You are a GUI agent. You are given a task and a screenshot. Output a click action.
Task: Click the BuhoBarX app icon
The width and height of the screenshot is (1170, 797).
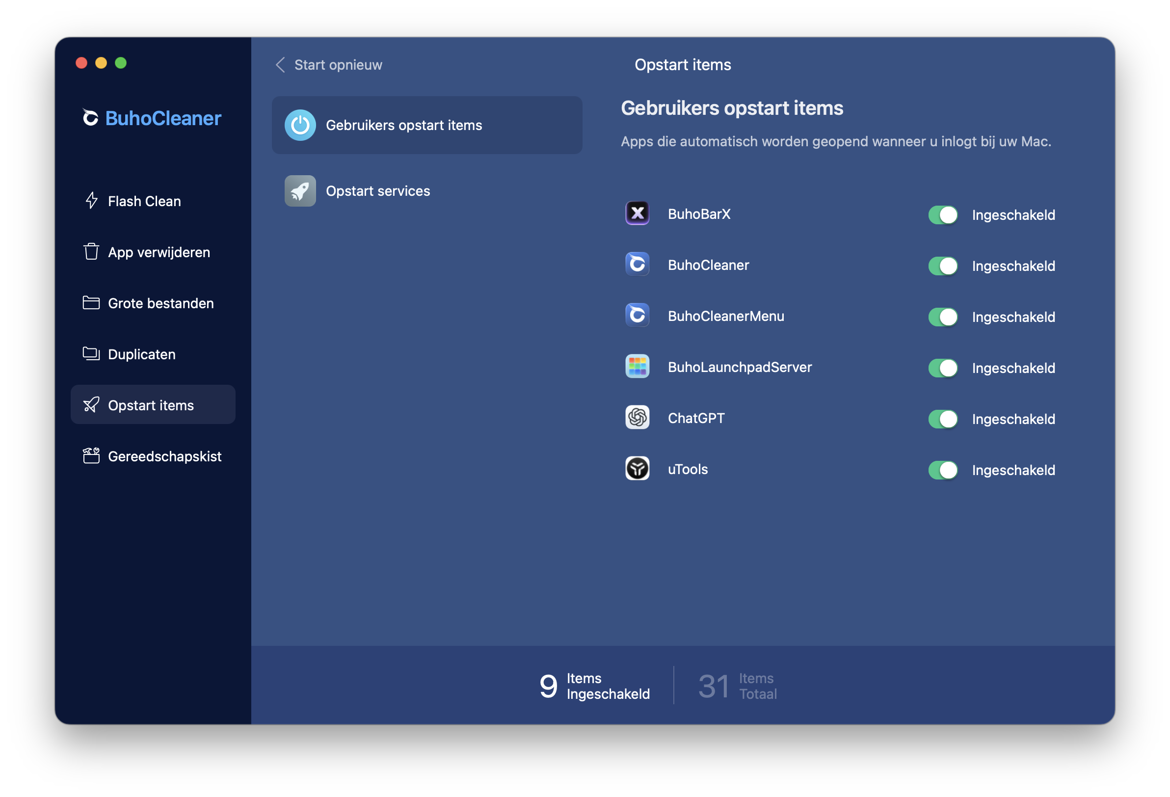pyautogui.click(x=638, y=213)
